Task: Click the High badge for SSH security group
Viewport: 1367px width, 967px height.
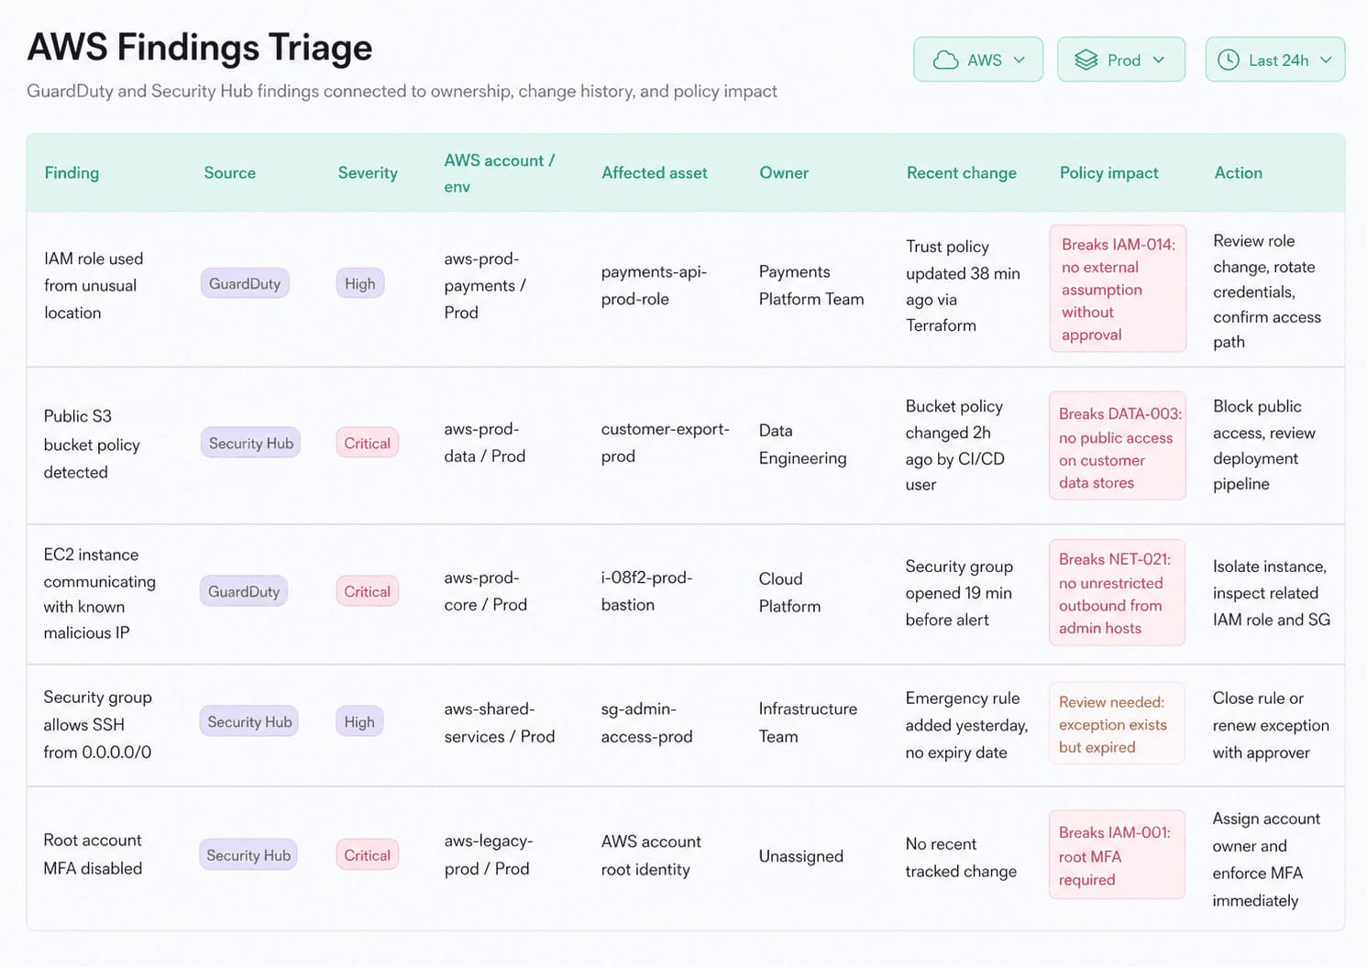Action: point(359,722)
